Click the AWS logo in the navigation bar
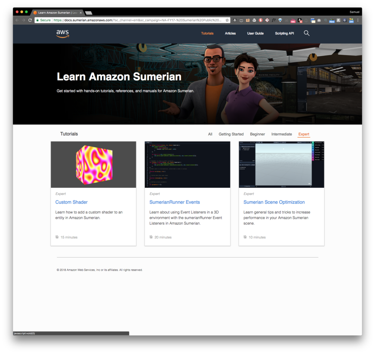This screenshot has height=354, width=375. click(62, 34)
